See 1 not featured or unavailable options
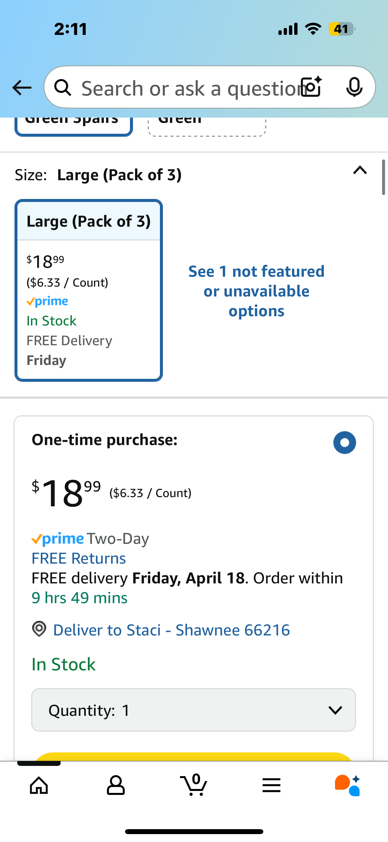The height and width of the screenshot is (842, 388). (x=256, y=291)
